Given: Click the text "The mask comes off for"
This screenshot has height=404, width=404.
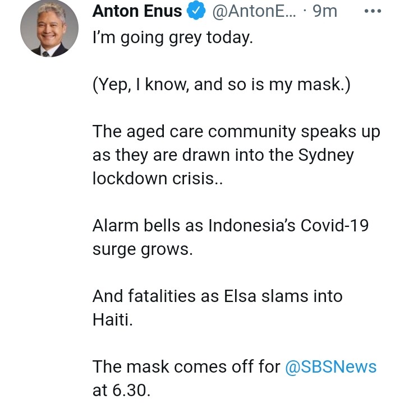Looking at the screenshot, I should coord(186,367).
